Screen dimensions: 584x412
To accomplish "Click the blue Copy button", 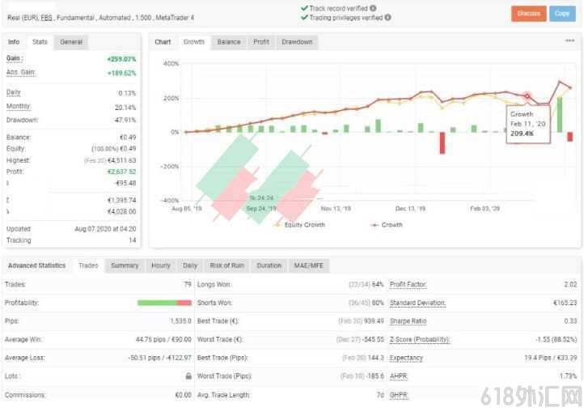I will (562, 14).
